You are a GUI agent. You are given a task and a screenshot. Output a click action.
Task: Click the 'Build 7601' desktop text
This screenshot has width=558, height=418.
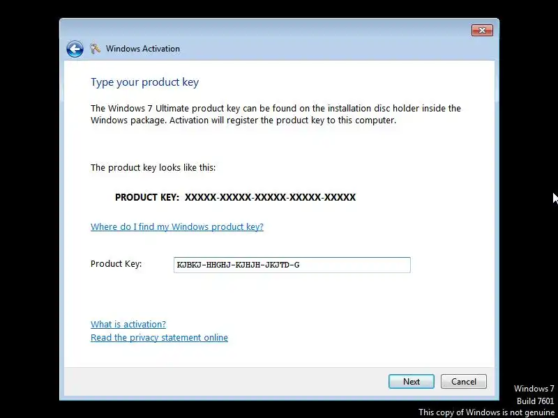point(535,401)
